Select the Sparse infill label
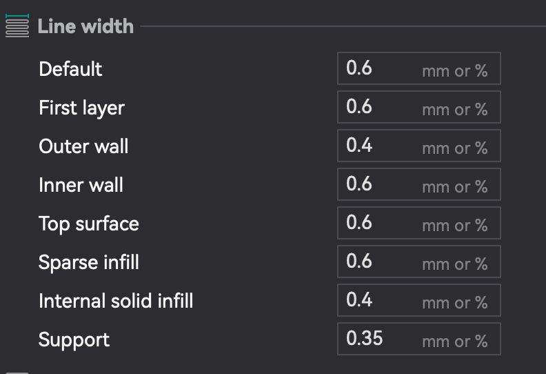The width and height of the screenshot is (546, 374). 89,262
